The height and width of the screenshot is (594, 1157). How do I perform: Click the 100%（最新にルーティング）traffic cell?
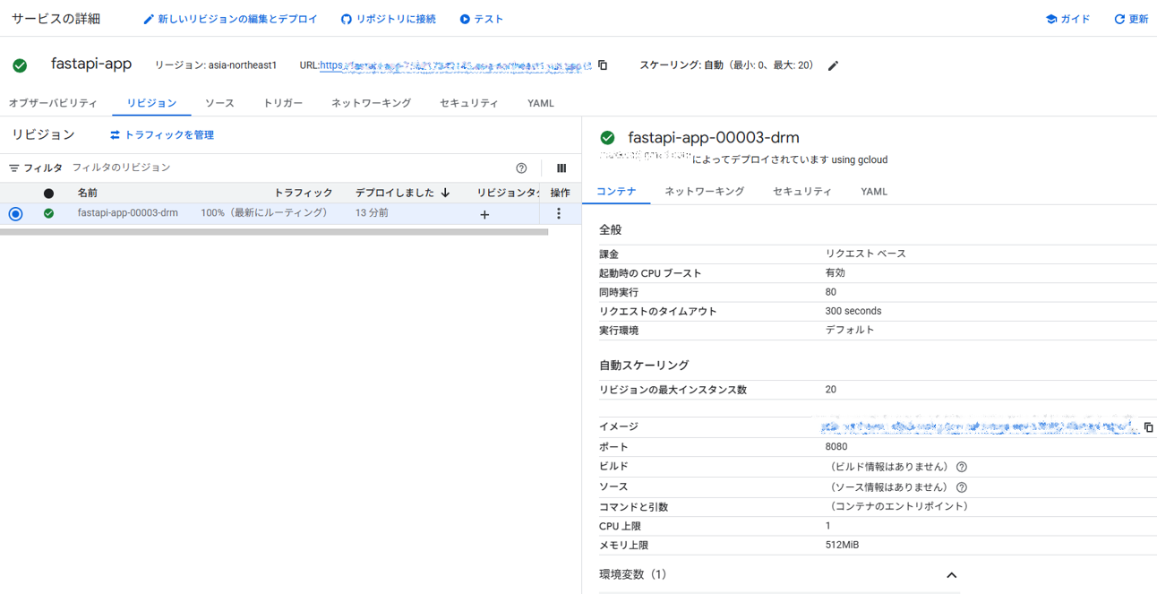[267, 213]
